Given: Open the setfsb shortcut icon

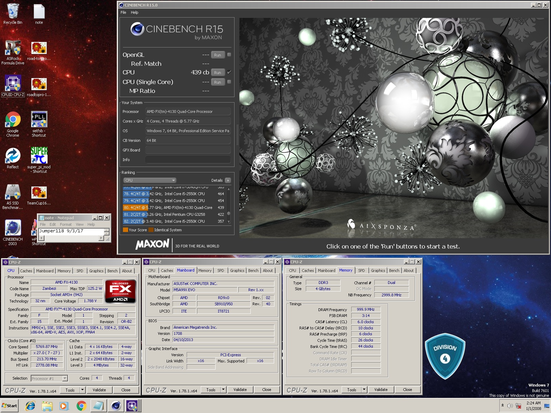Looking at the screenshot, I should tap(39, 124).
